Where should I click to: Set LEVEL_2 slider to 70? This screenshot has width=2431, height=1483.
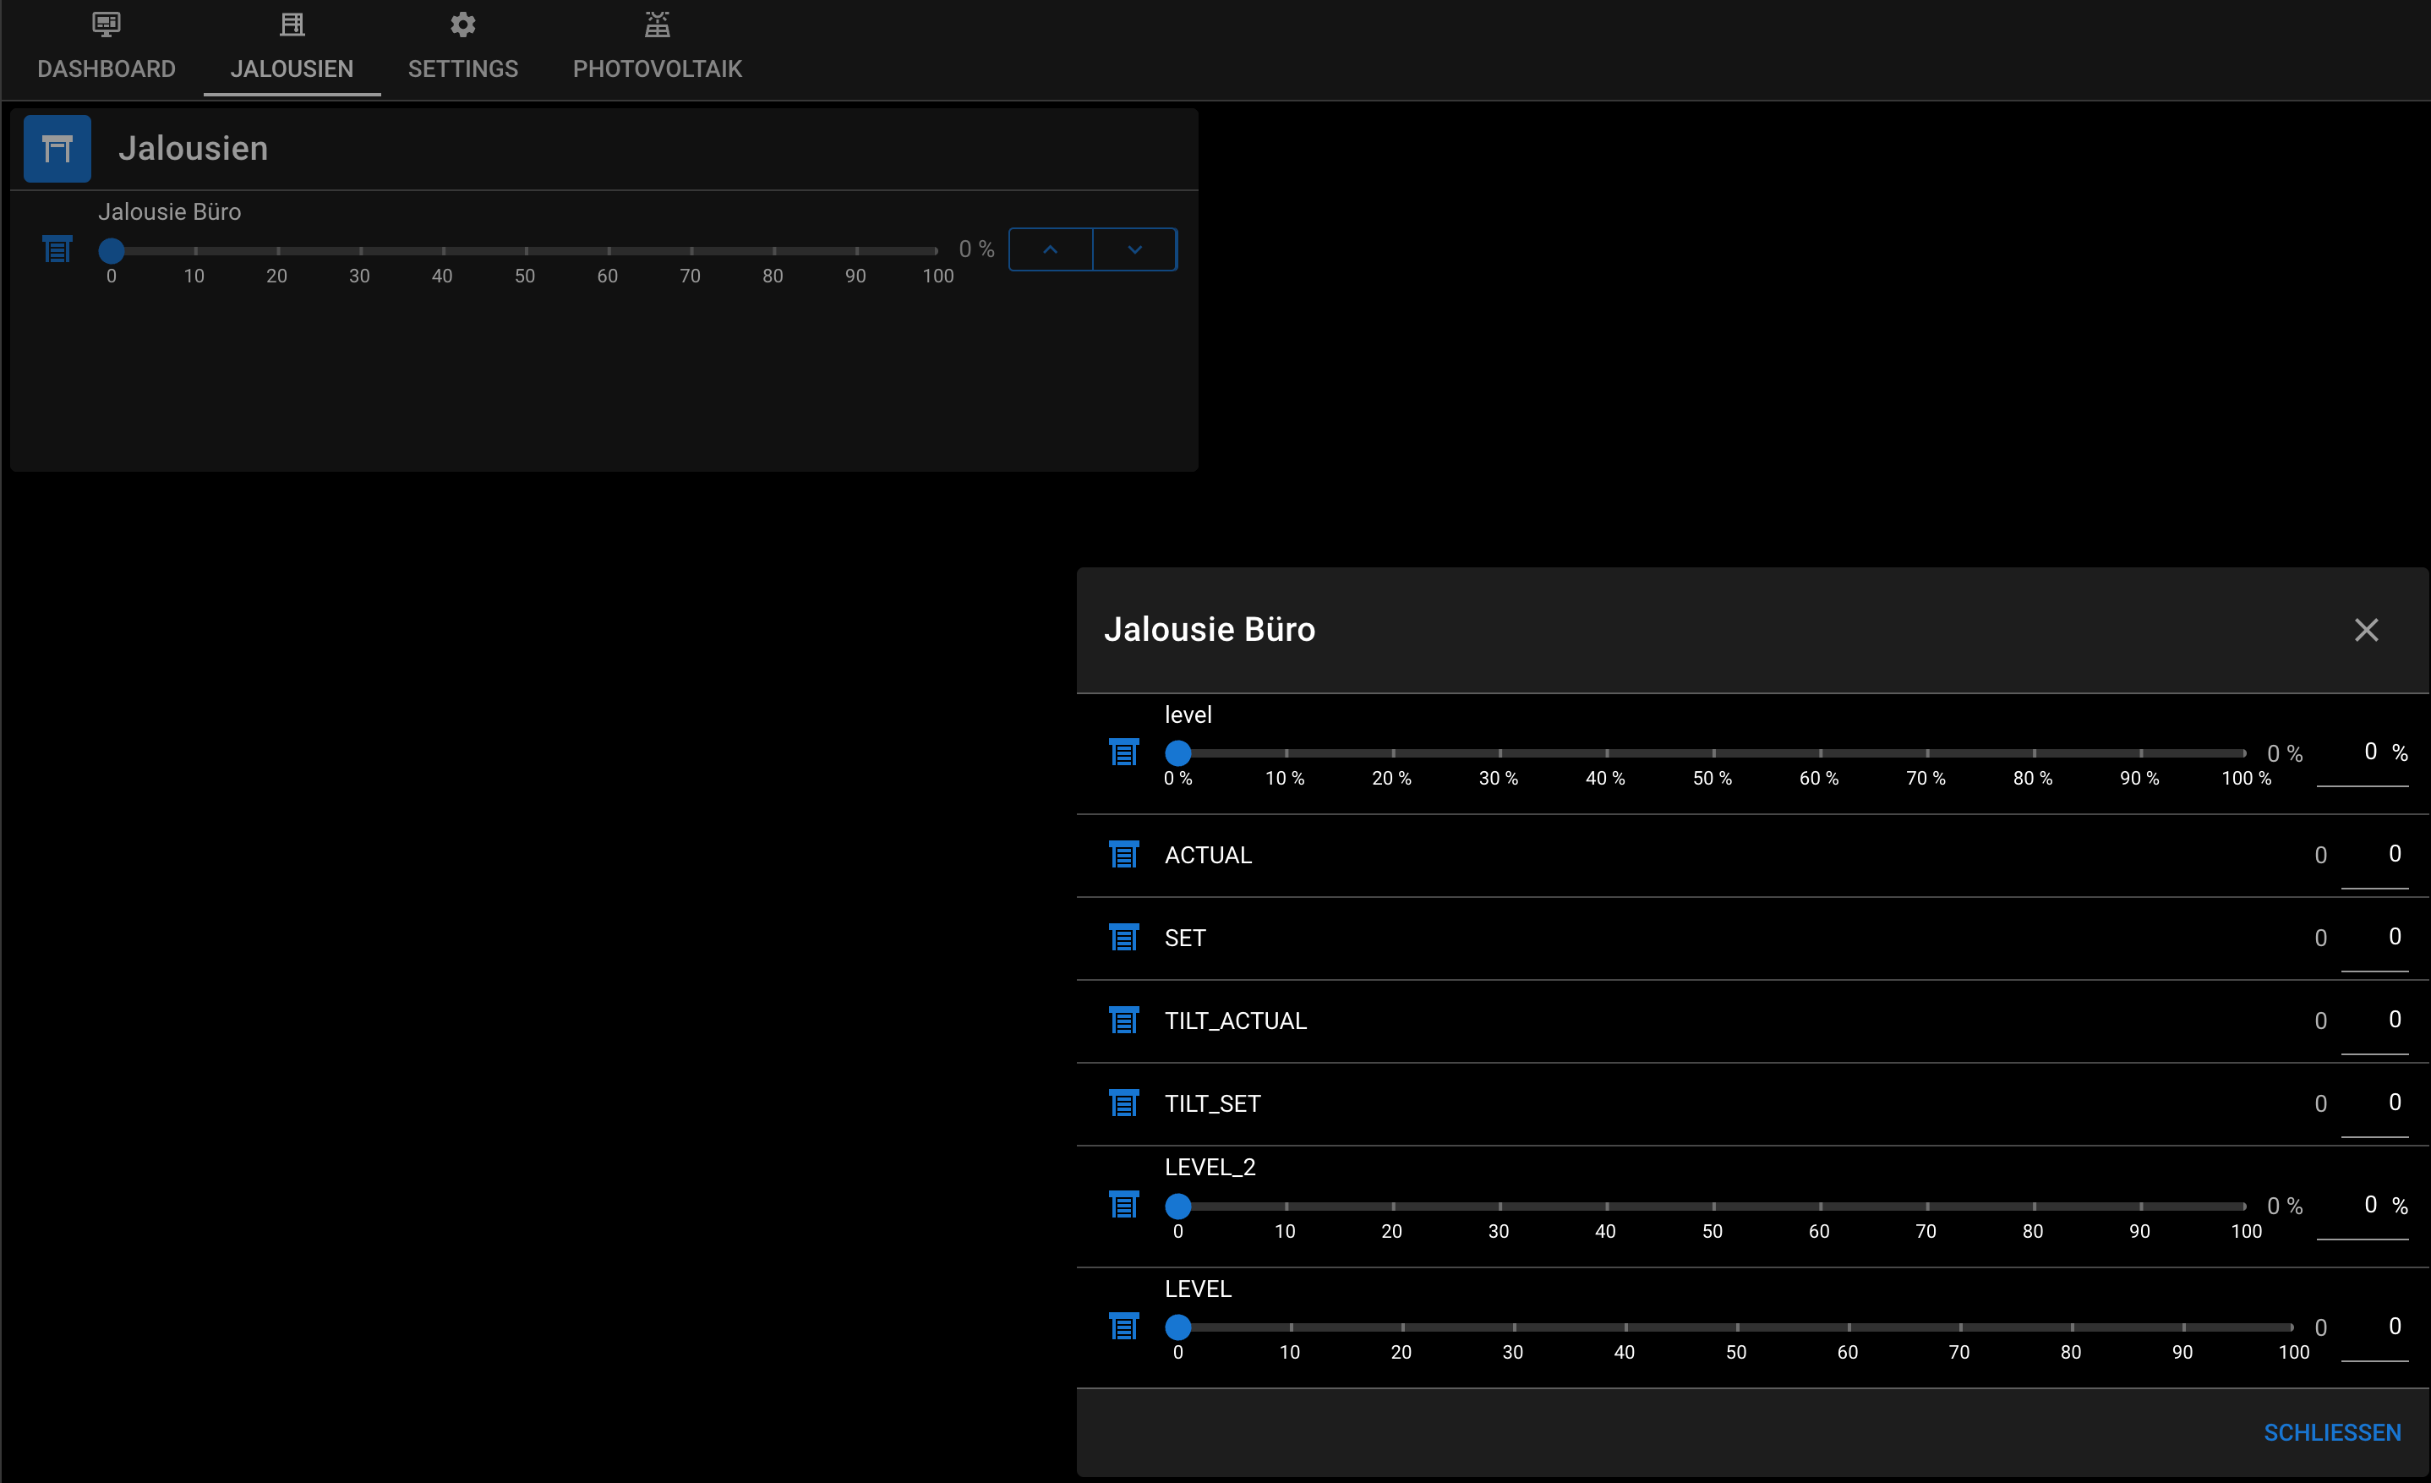pyautogui.click(x=1927, y=1206)
